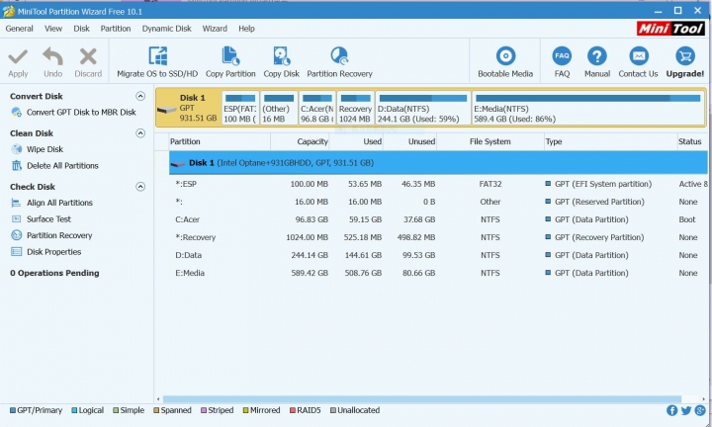
Task: Click the Delete All Partitions link
Action: pyautogui.click(x=62, y=166)
